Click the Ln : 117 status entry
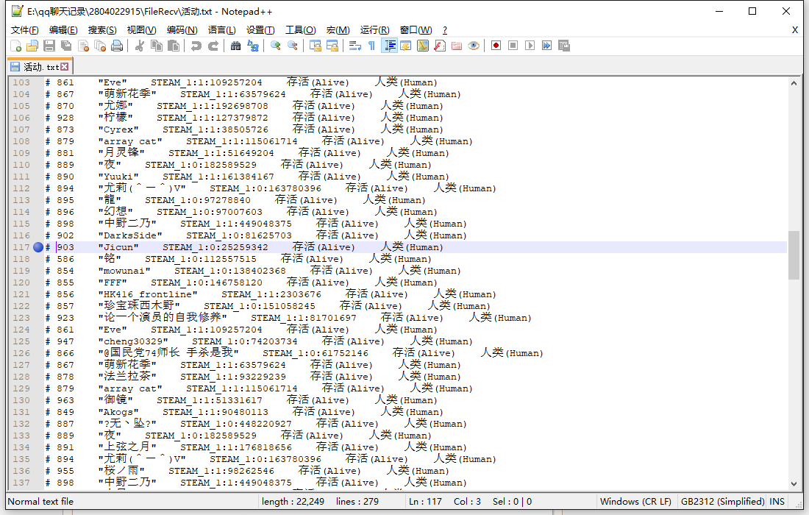The image size is (809, 515). tap(426, 502)
